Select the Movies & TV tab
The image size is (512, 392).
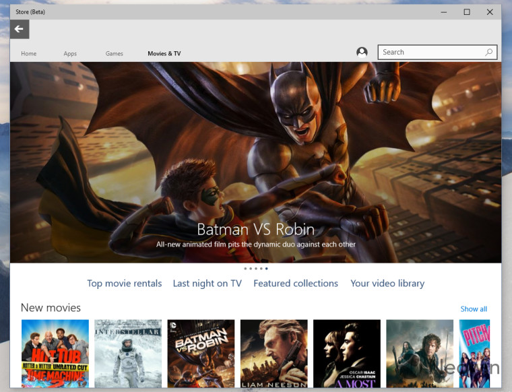tap(164, 54)
